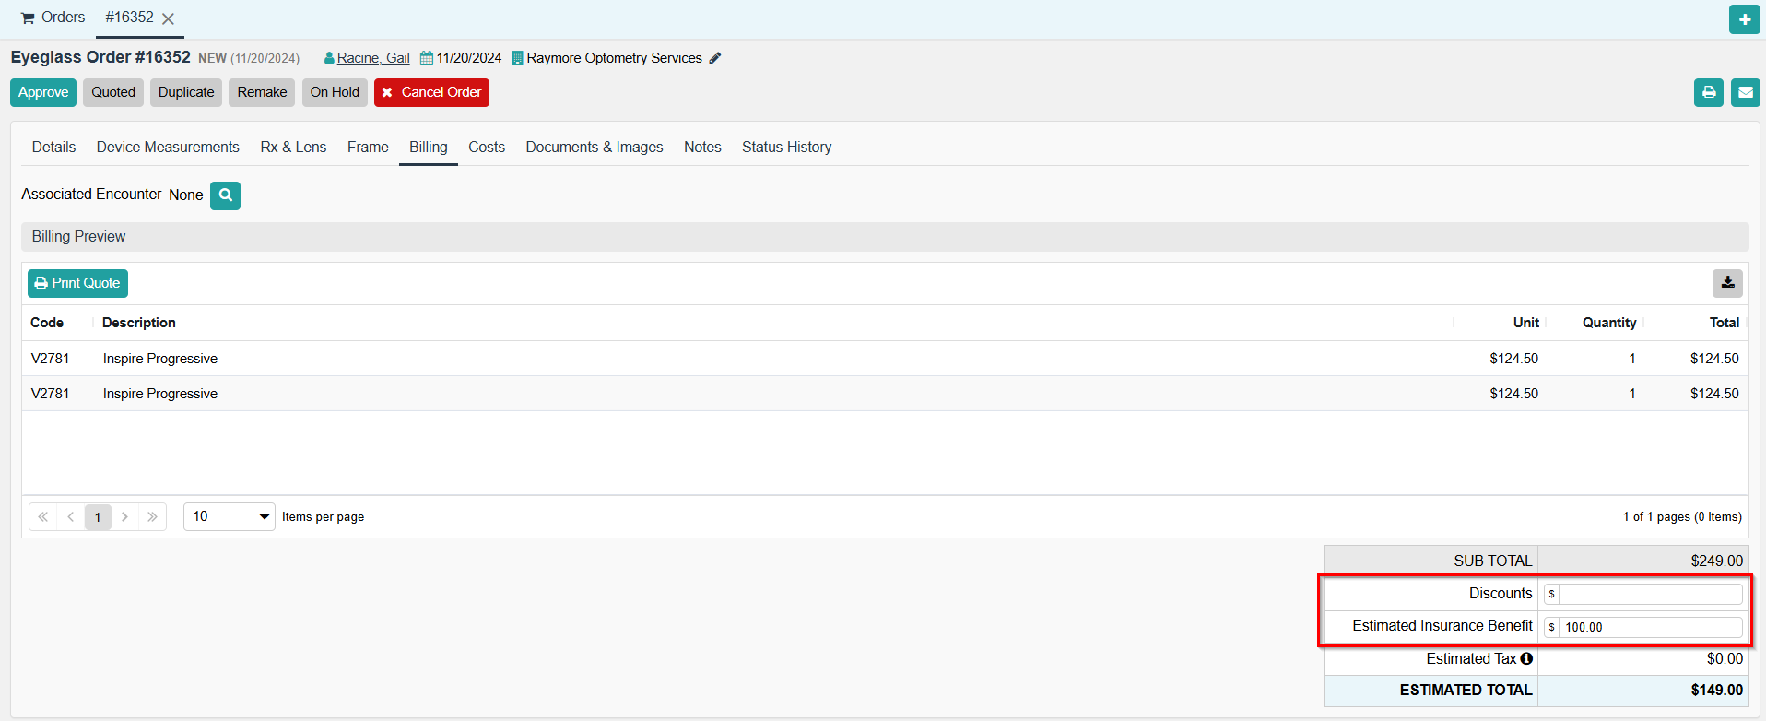Click the Total column header
Image resolution: width=1766 pixels, height=721 pixels.
click(1724, 323)
